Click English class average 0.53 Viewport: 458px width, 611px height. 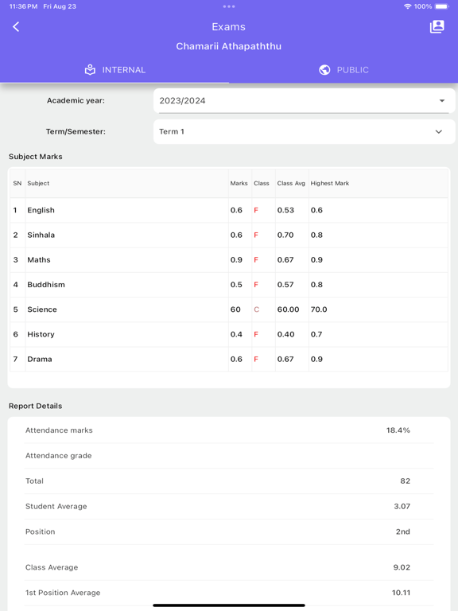285,210
